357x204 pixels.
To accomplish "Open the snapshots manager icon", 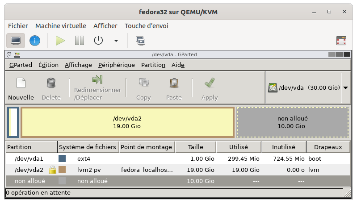I will coord(140,41).
